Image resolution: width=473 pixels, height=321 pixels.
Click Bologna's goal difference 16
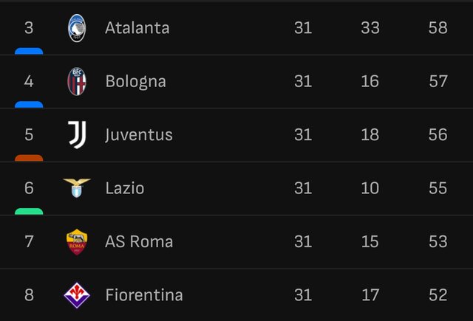[370, 81]
